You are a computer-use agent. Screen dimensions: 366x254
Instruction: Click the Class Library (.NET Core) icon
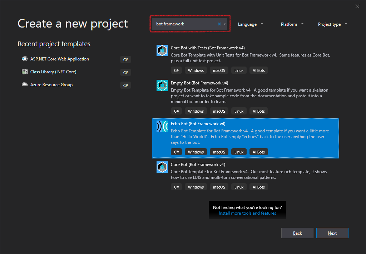click(25, 72)
